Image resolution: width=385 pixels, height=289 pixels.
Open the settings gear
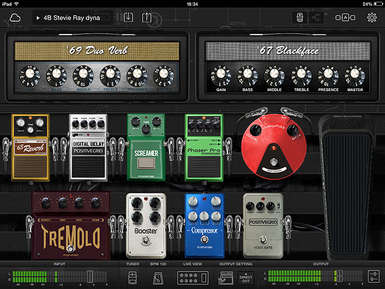point(372,18)
